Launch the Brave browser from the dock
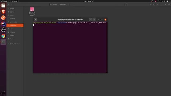Screen dimensions: 171x96 pos(3,11)
